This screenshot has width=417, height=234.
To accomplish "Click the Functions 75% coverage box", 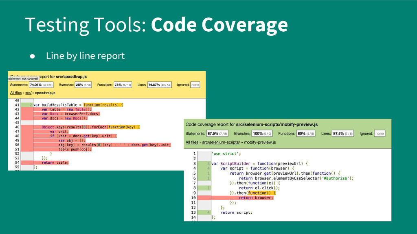I will coord(122,85).
